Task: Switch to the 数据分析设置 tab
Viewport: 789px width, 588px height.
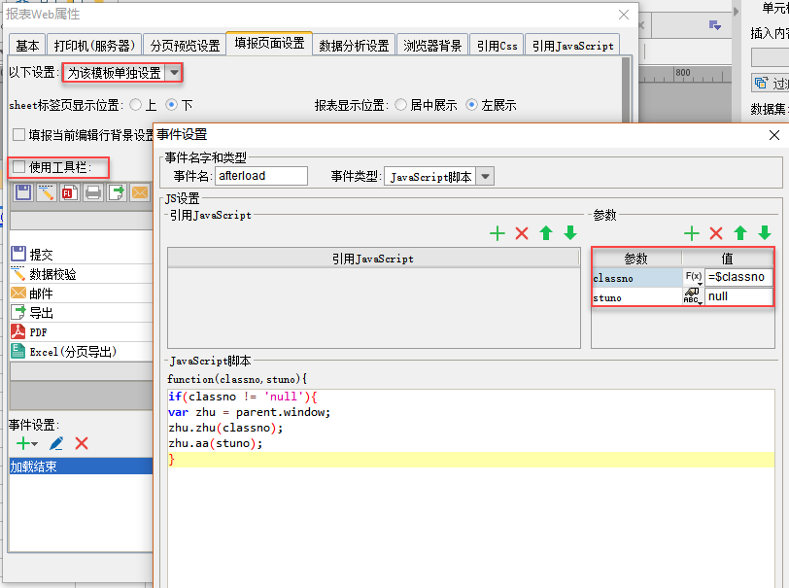Action: (354, 46)
